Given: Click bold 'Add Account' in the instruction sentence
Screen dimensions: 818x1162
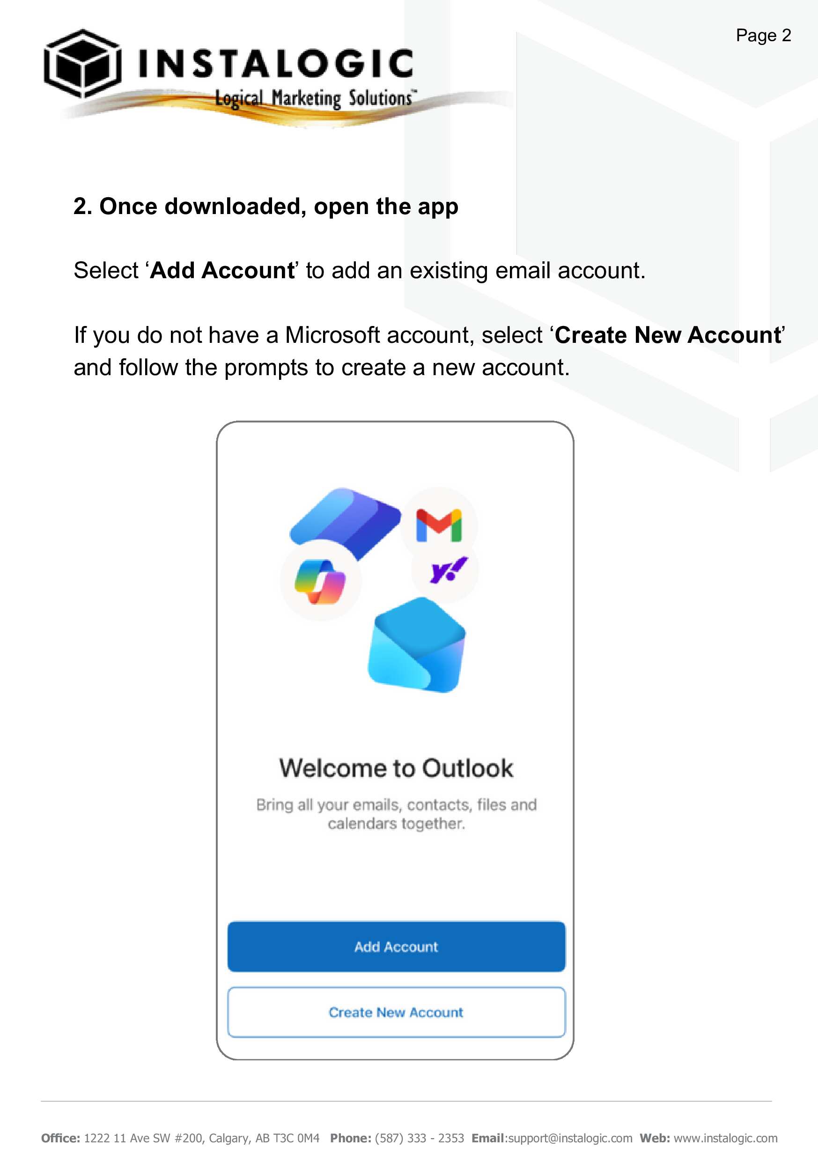Looking at the screenshot, I should point(222,270).
